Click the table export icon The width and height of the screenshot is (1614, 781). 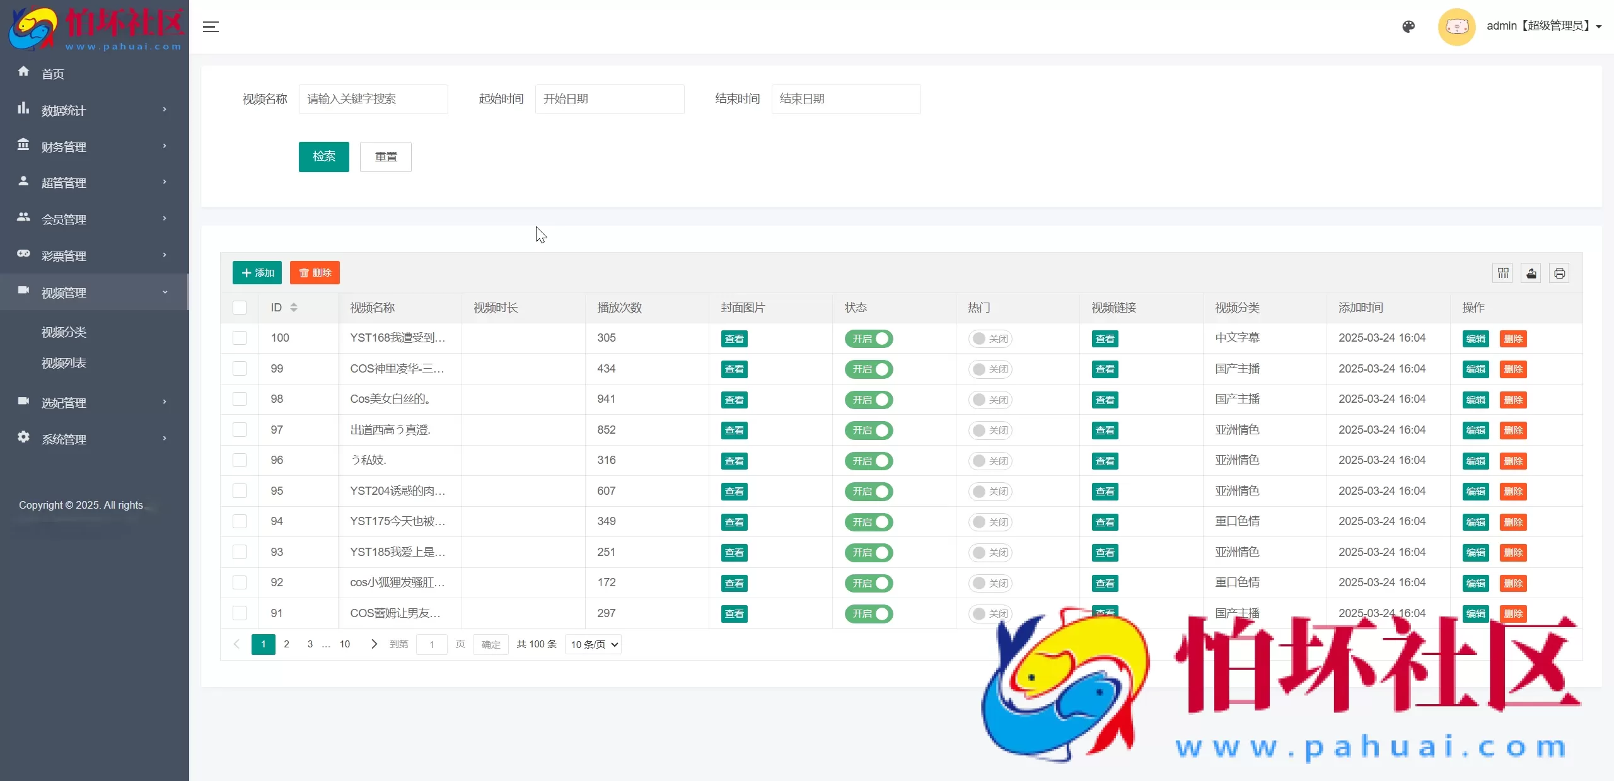[x=1531, y=273]
